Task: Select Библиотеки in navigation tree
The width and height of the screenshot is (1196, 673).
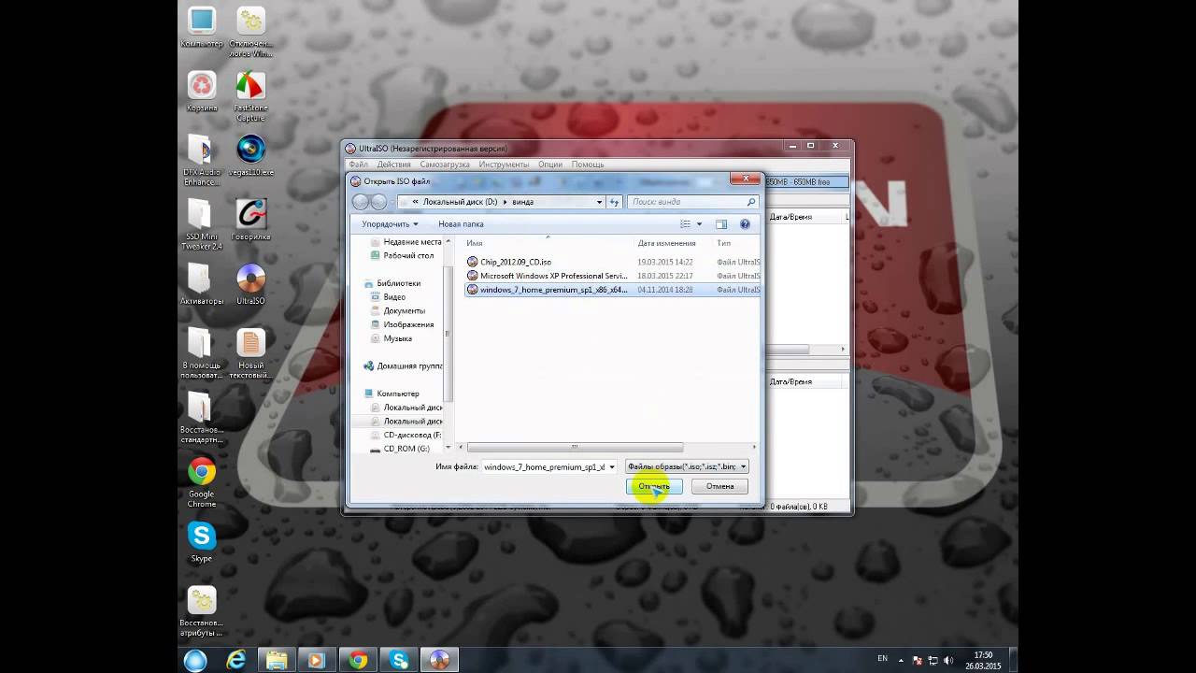Action: [392, 283]
